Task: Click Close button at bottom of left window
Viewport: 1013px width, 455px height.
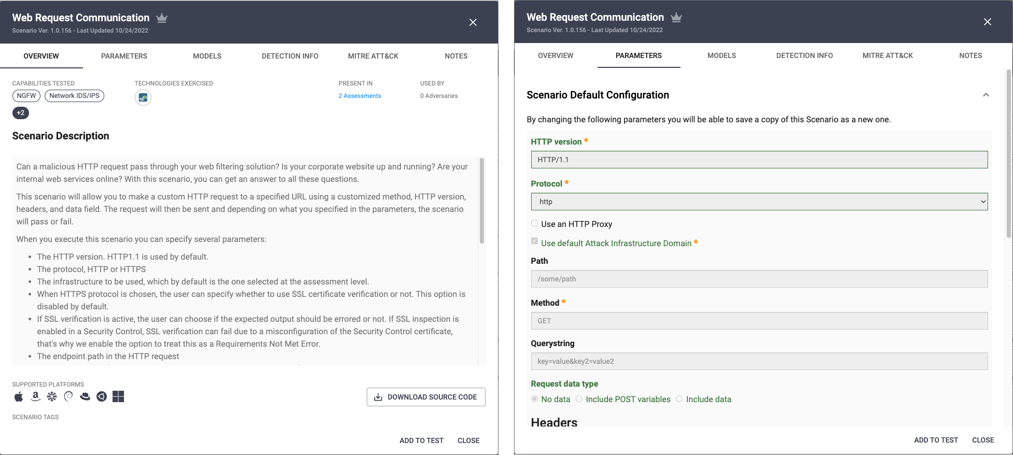Action: (x=468, y=440)
